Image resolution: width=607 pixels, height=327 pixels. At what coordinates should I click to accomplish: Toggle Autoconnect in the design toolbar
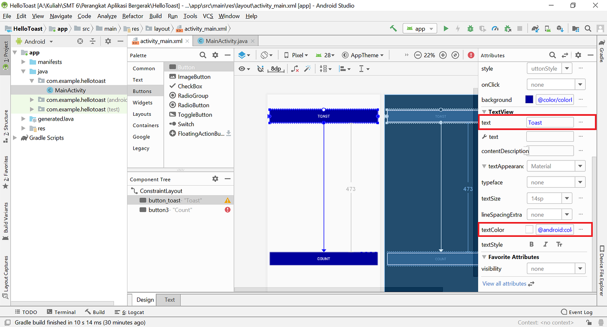(x=261, y=69)
